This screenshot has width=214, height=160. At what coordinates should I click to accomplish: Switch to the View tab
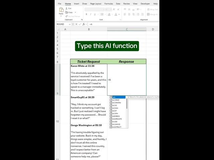[x=135, y=4]
